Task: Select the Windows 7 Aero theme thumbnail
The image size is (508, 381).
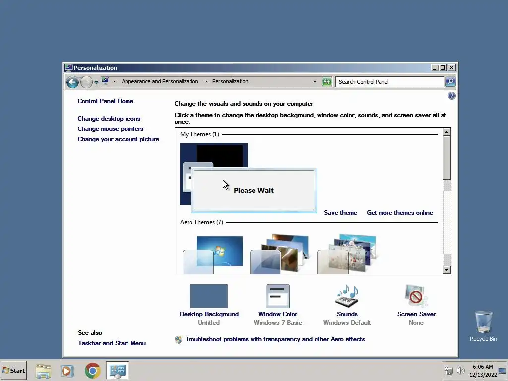Action: tap(212, 254)
